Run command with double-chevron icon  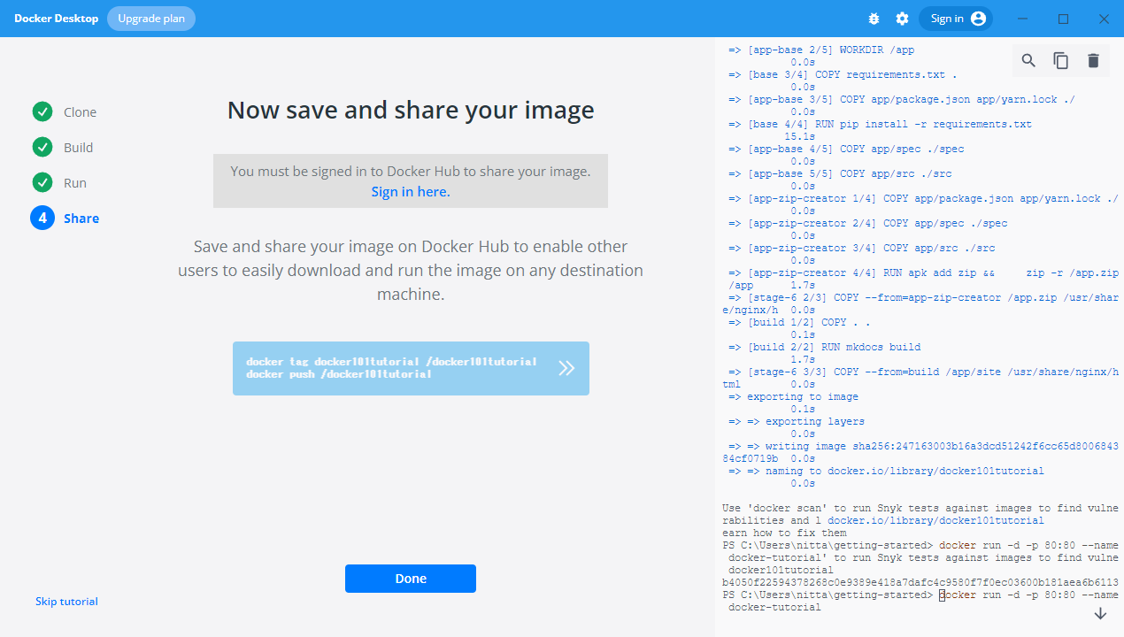click(x=566, y=368)
